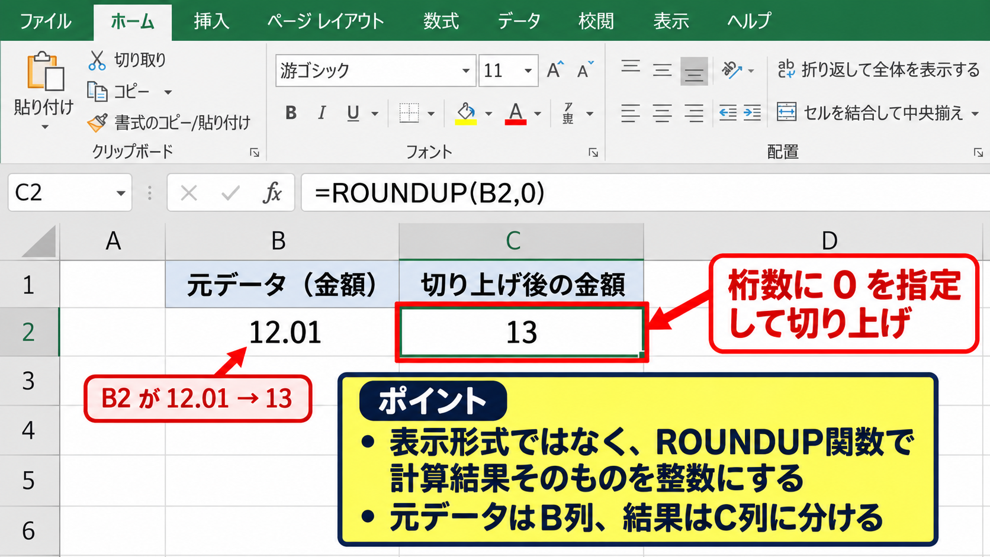Click the Paste (貼り付け) clipboard icon
990x557 pixels.
coord(45,72)
